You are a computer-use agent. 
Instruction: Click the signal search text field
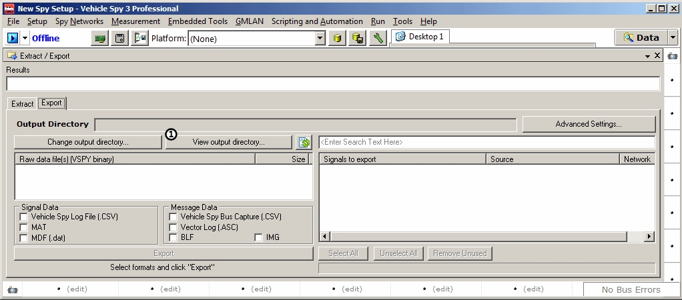coord(486,142)
